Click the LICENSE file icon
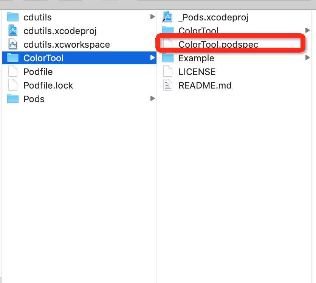This screenshot has width=316, height=283. click(168, 72)
